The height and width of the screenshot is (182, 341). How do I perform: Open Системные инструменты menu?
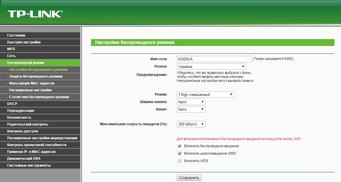coord(29,165)
